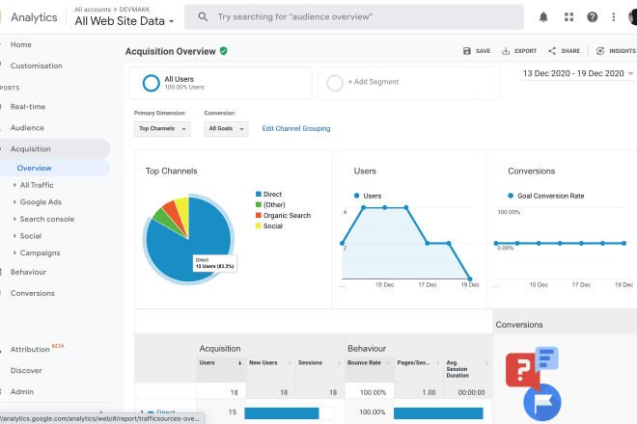Viewport: 637px width, 424px height.
Task: Click the EXPORT button label
Action: click(525, 51)
